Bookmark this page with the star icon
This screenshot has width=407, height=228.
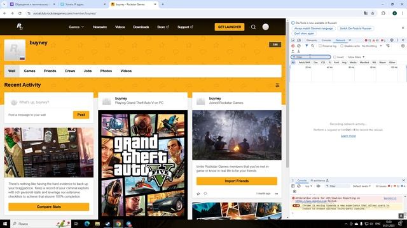click(x=373, y=13)
